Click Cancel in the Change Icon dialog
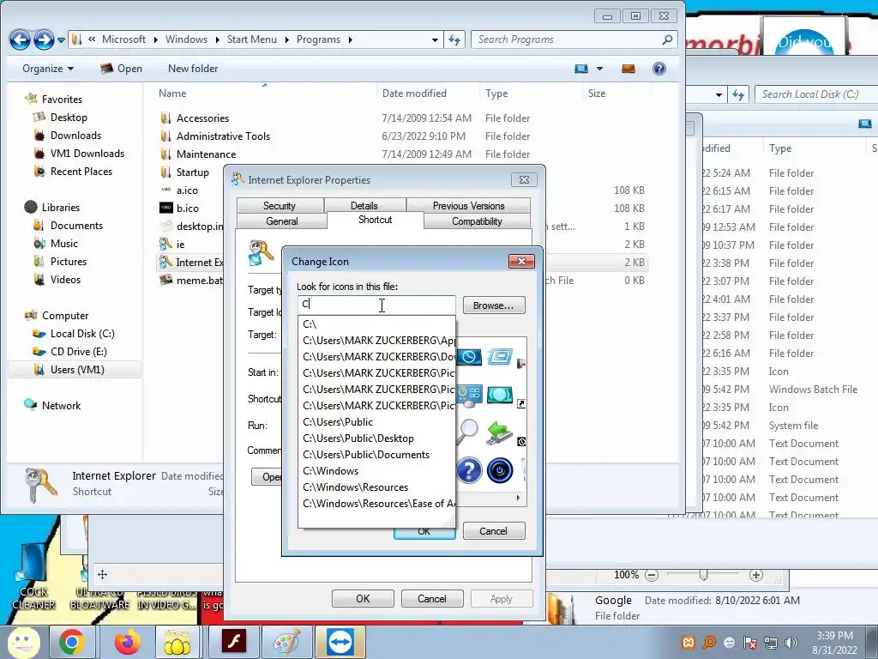 tap(493, 531)
